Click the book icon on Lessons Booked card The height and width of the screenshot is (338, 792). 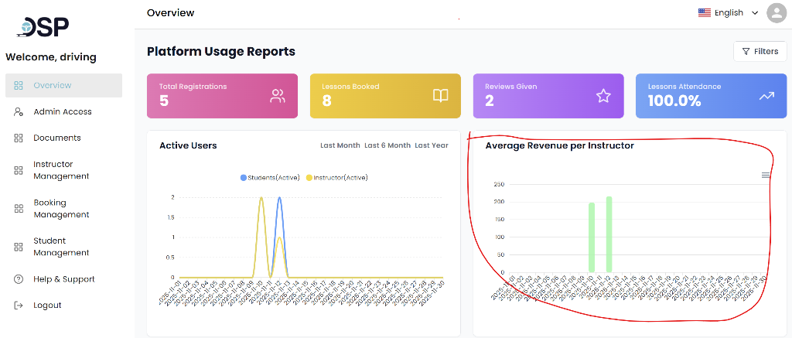point(440,96)
